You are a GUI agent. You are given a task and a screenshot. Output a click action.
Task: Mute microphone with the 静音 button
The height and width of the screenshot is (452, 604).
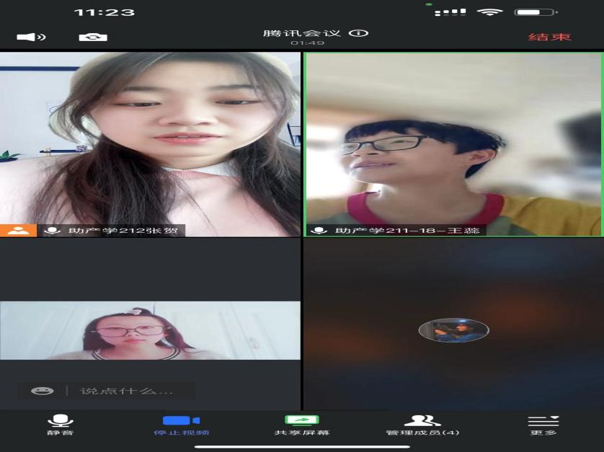(x=61, y=425)
